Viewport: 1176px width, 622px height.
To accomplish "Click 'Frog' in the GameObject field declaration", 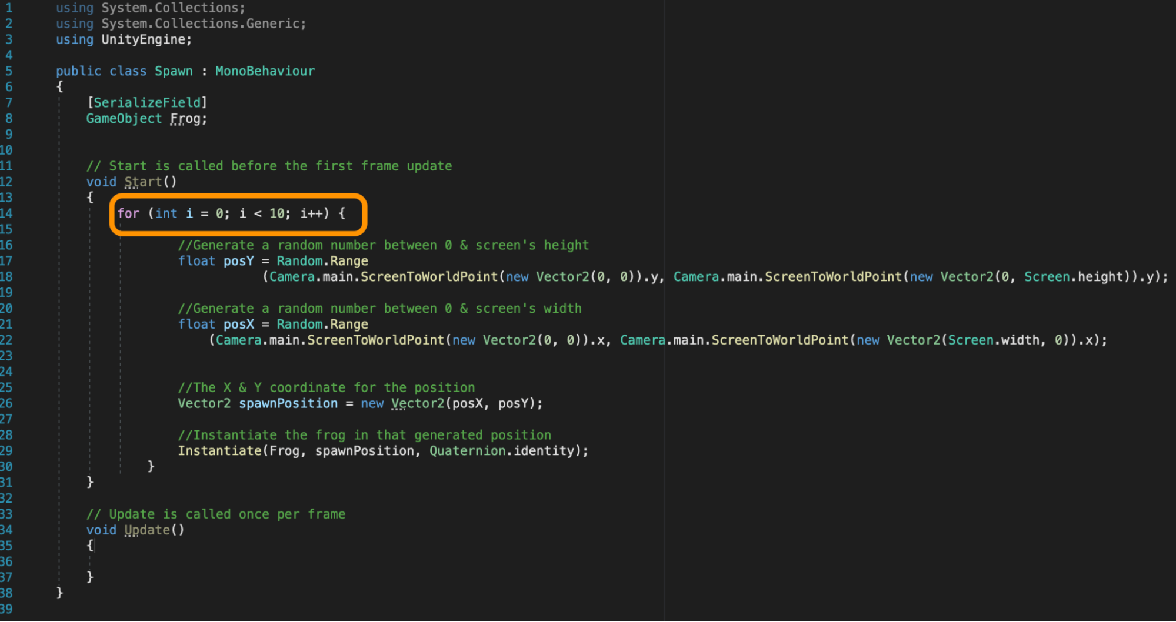I will (x=185, y=119).
